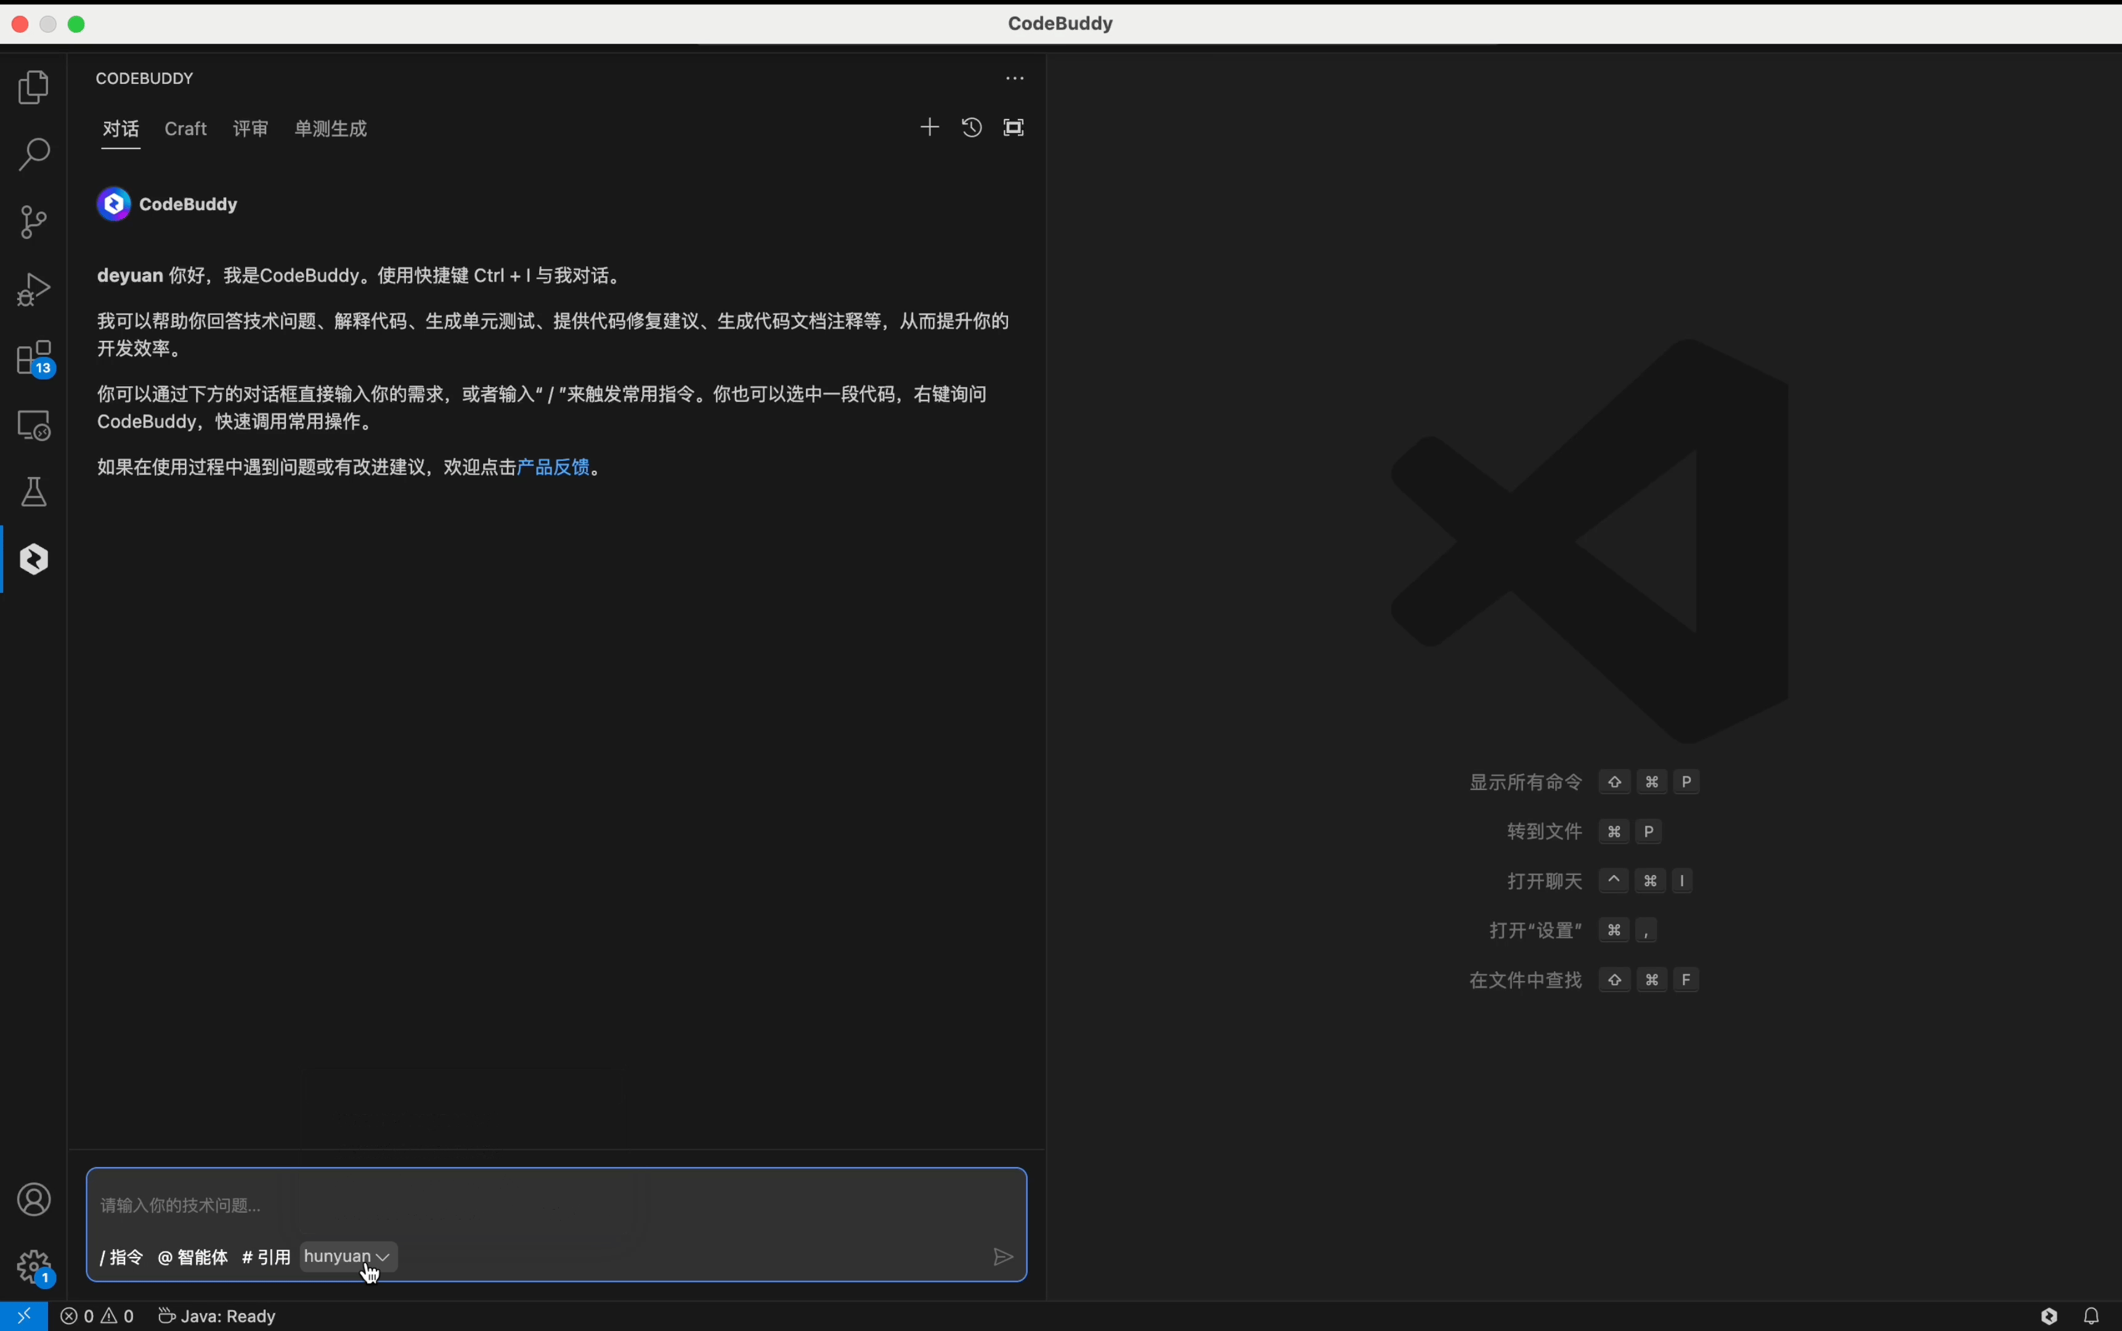Open Source Control view

tap(33, 222)
